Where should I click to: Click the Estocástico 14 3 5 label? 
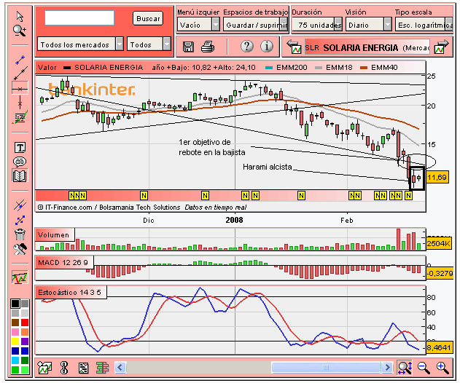[x=69, y=293]
